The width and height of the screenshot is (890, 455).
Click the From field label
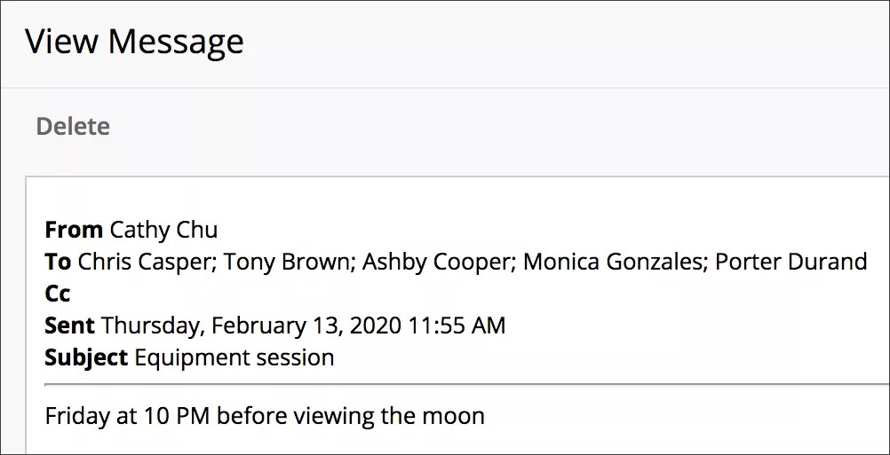74,231
